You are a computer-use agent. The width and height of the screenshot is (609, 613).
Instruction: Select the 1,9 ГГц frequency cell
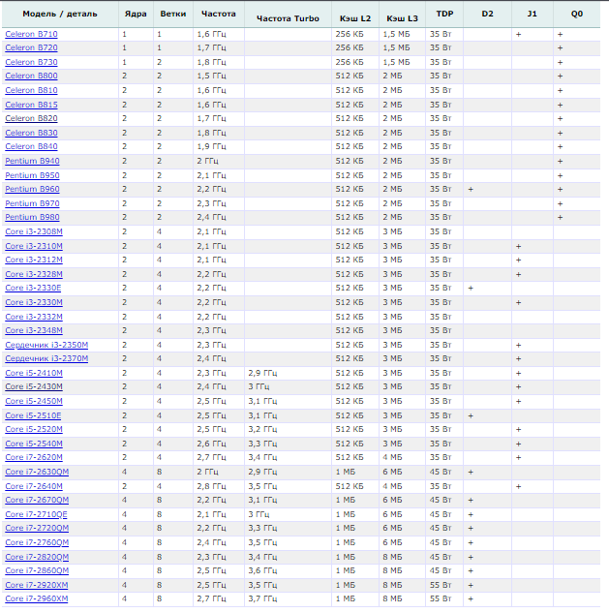[219, 146]
